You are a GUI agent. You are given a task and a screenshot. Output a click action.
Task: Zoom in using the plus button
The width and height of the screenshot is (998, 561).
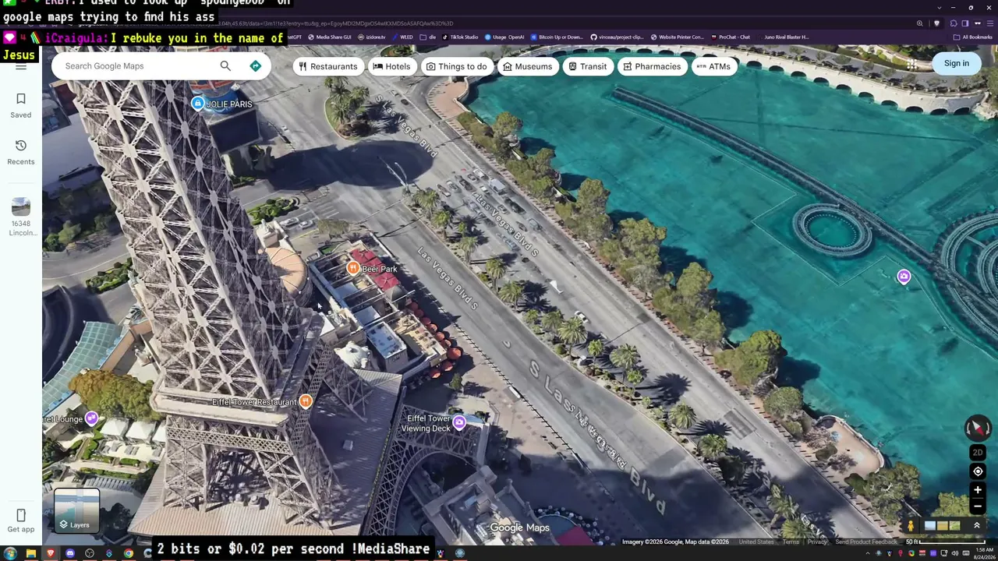[x=978, y=490]
